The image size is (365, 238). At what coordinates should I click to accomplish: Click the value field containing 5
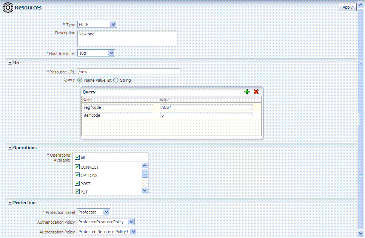coord(206,115)
